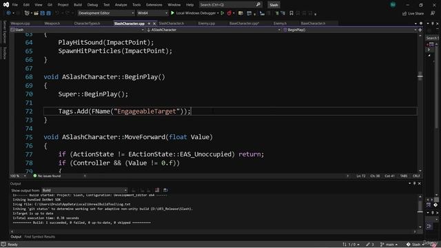Click the Clear All output icon
The width and height of the screenshot is (441, 248).
[x=157, y=190]
